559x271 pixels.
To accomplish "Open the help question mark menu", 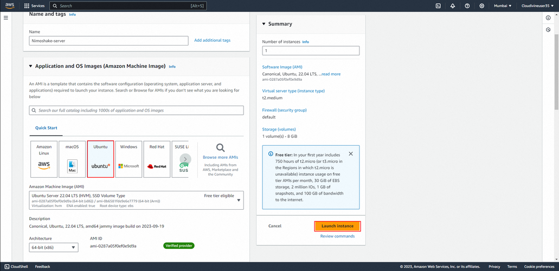I will [467, 6].
